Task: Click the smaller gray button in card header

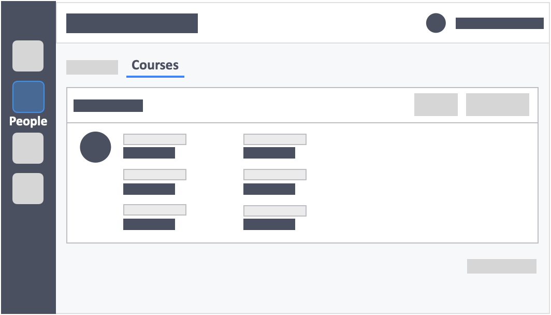Action: [x=436, y=105]
